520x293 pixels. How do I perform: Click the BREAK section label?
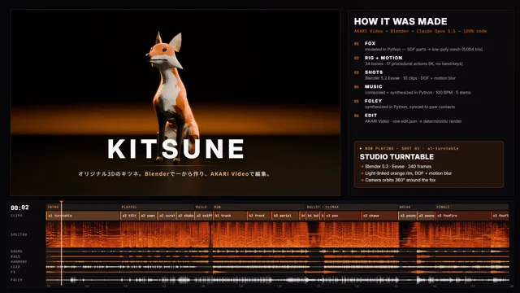point(405,207)
